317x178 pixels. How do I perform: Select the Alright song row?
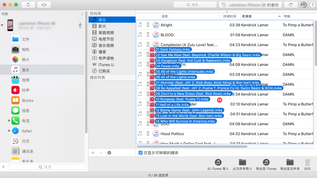pyautogui.click(x=225, y=25)
